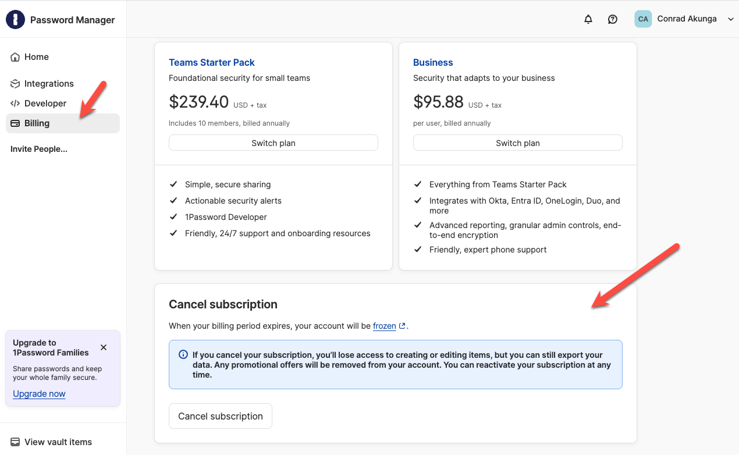Screen dimensions: 739x455
Task: Click the info icon in the cancellation notice
Action: 183,354
